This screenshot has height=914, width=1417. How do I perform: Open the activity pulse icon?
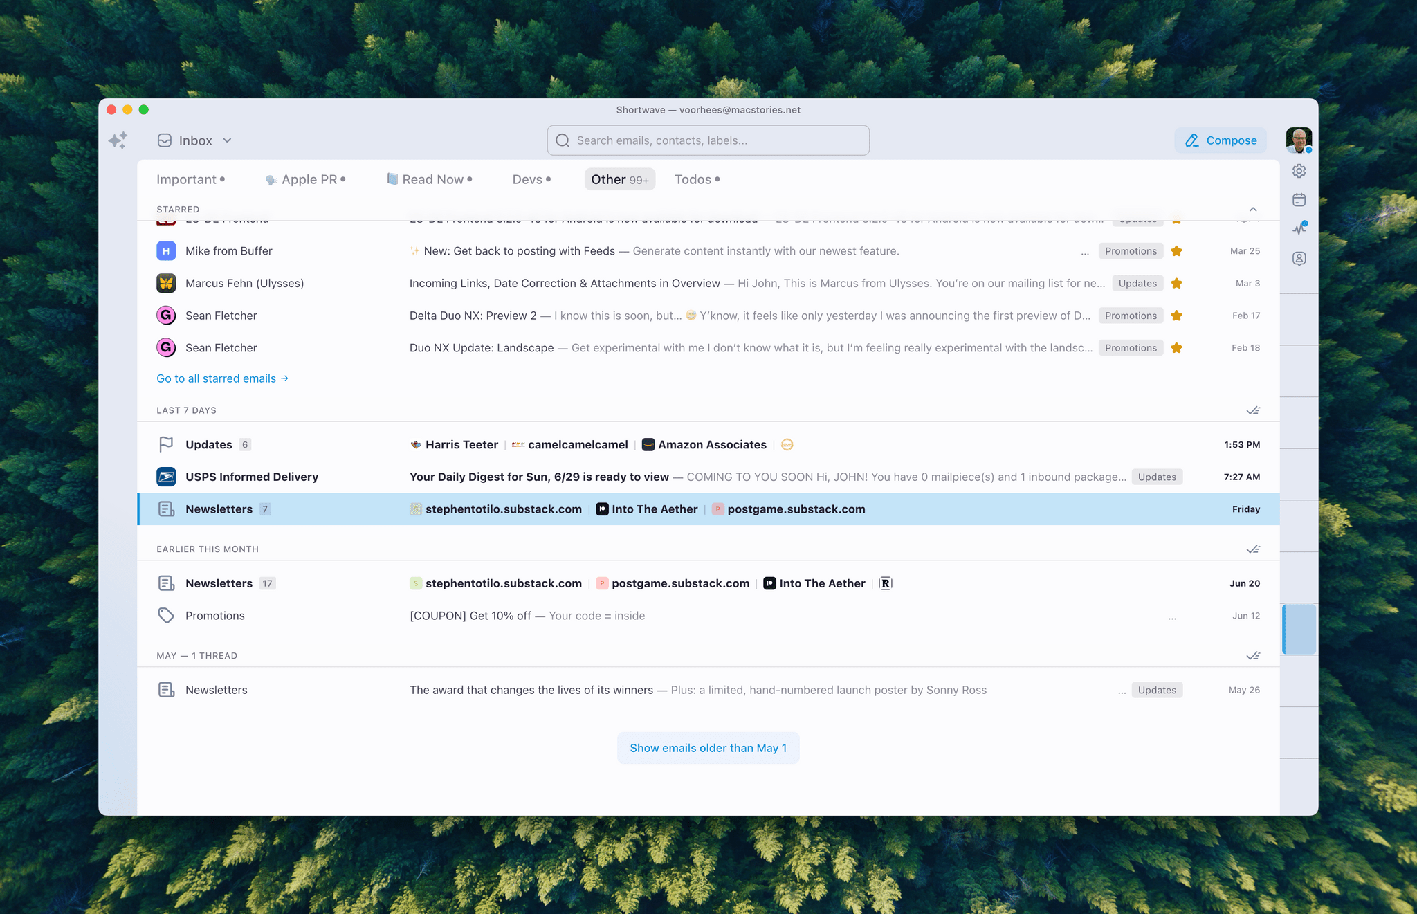[x=1299, y=229]
